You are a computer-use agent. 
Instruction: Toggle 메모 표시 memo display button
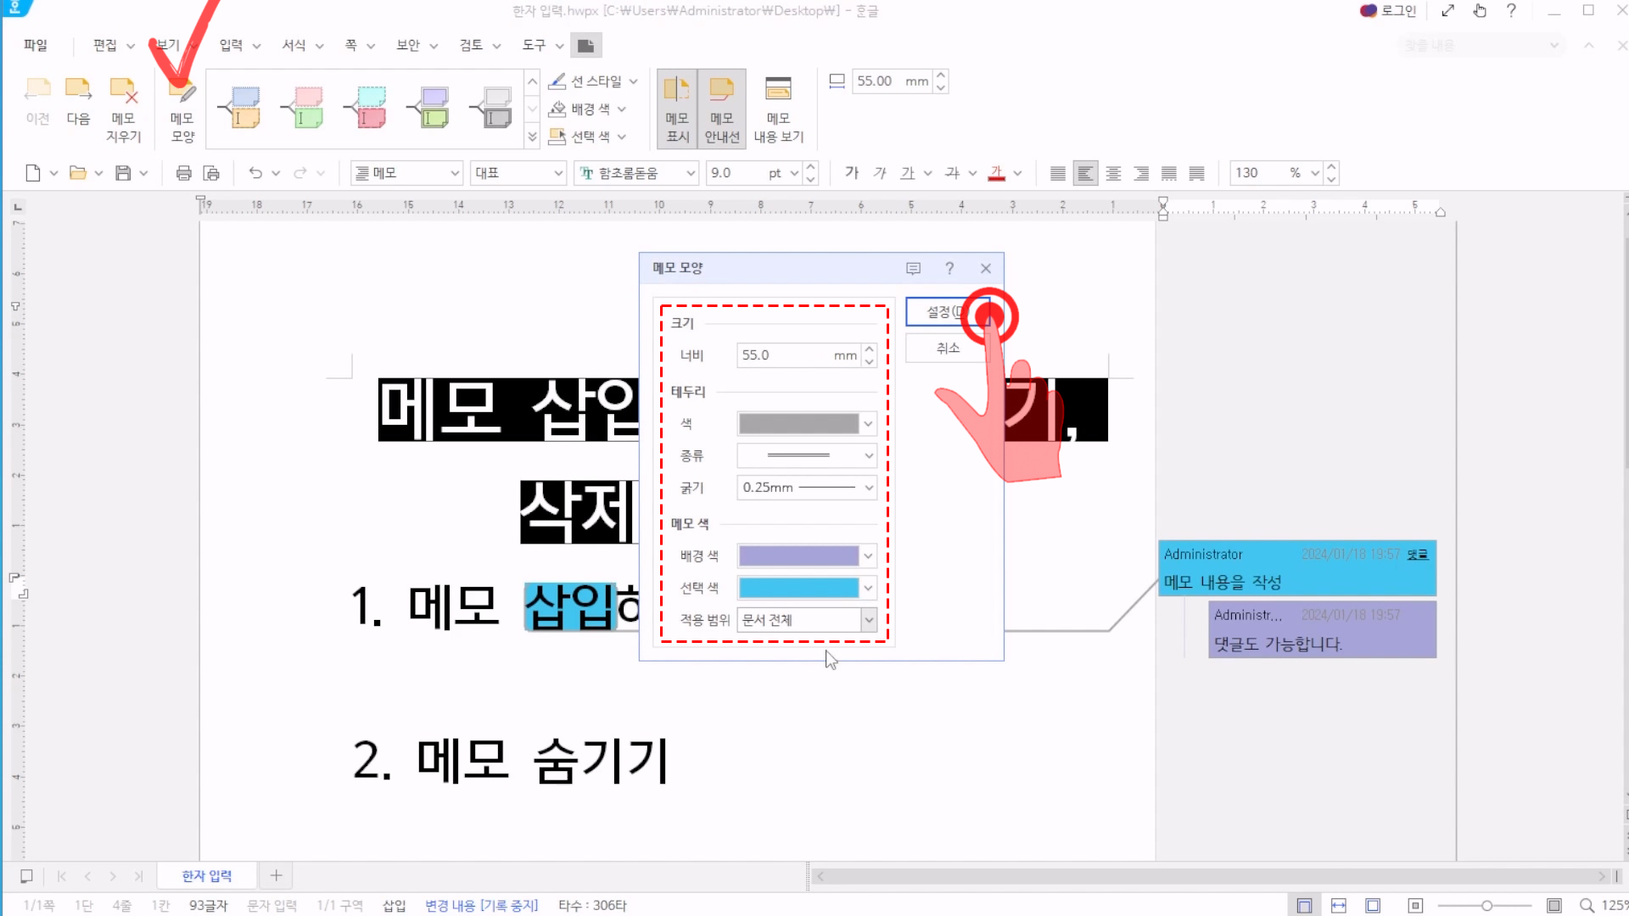[x=677, y=109]
